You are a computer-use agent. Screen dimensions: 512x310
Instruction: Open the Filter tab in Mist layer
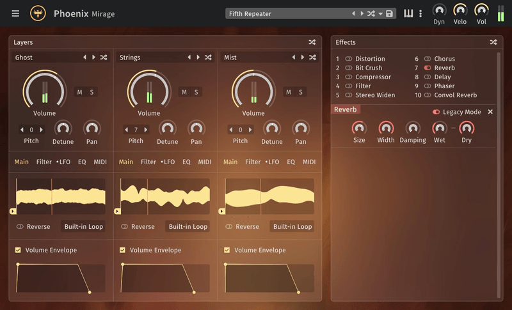[x=253, y=162]
